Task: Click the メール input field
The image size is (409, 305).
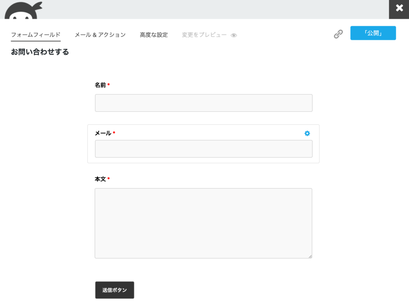Action: (204, 149)
